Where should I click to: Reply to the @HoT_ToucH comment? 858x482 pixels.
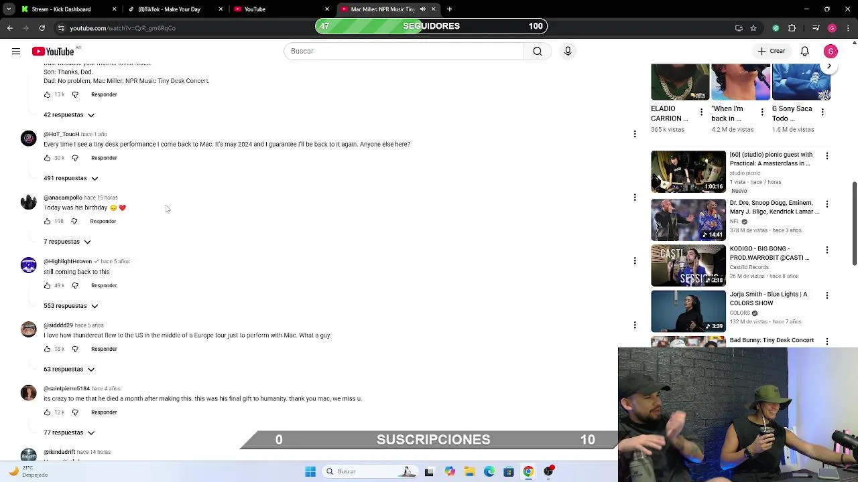click(104, 158)
